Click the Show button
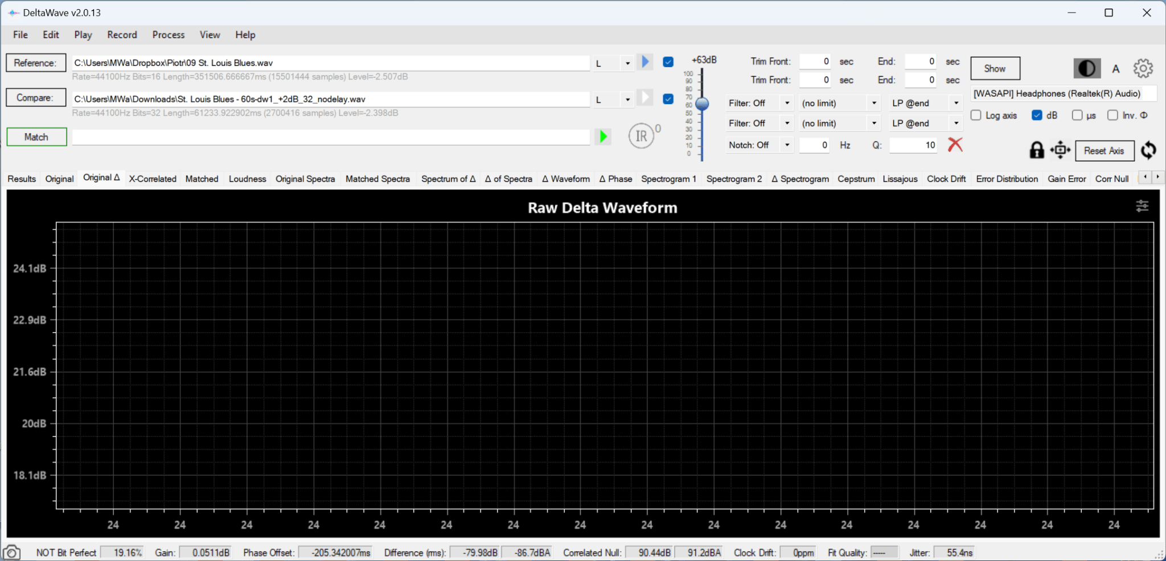Screen dimensions: 1166x561 (995, 68)
